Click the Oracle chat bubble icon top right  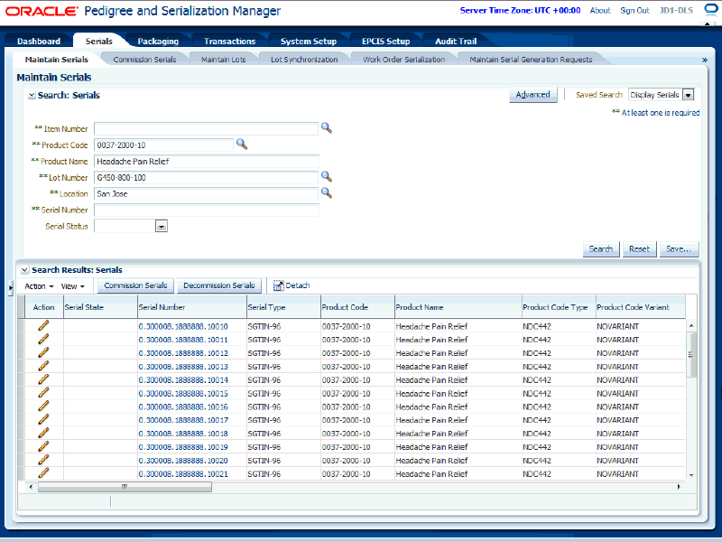(711, 9)
